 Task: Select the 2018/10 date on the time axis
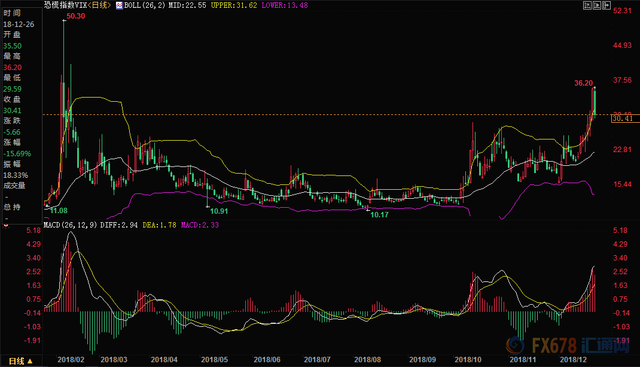pyautogui.click(x=467, y=360)
